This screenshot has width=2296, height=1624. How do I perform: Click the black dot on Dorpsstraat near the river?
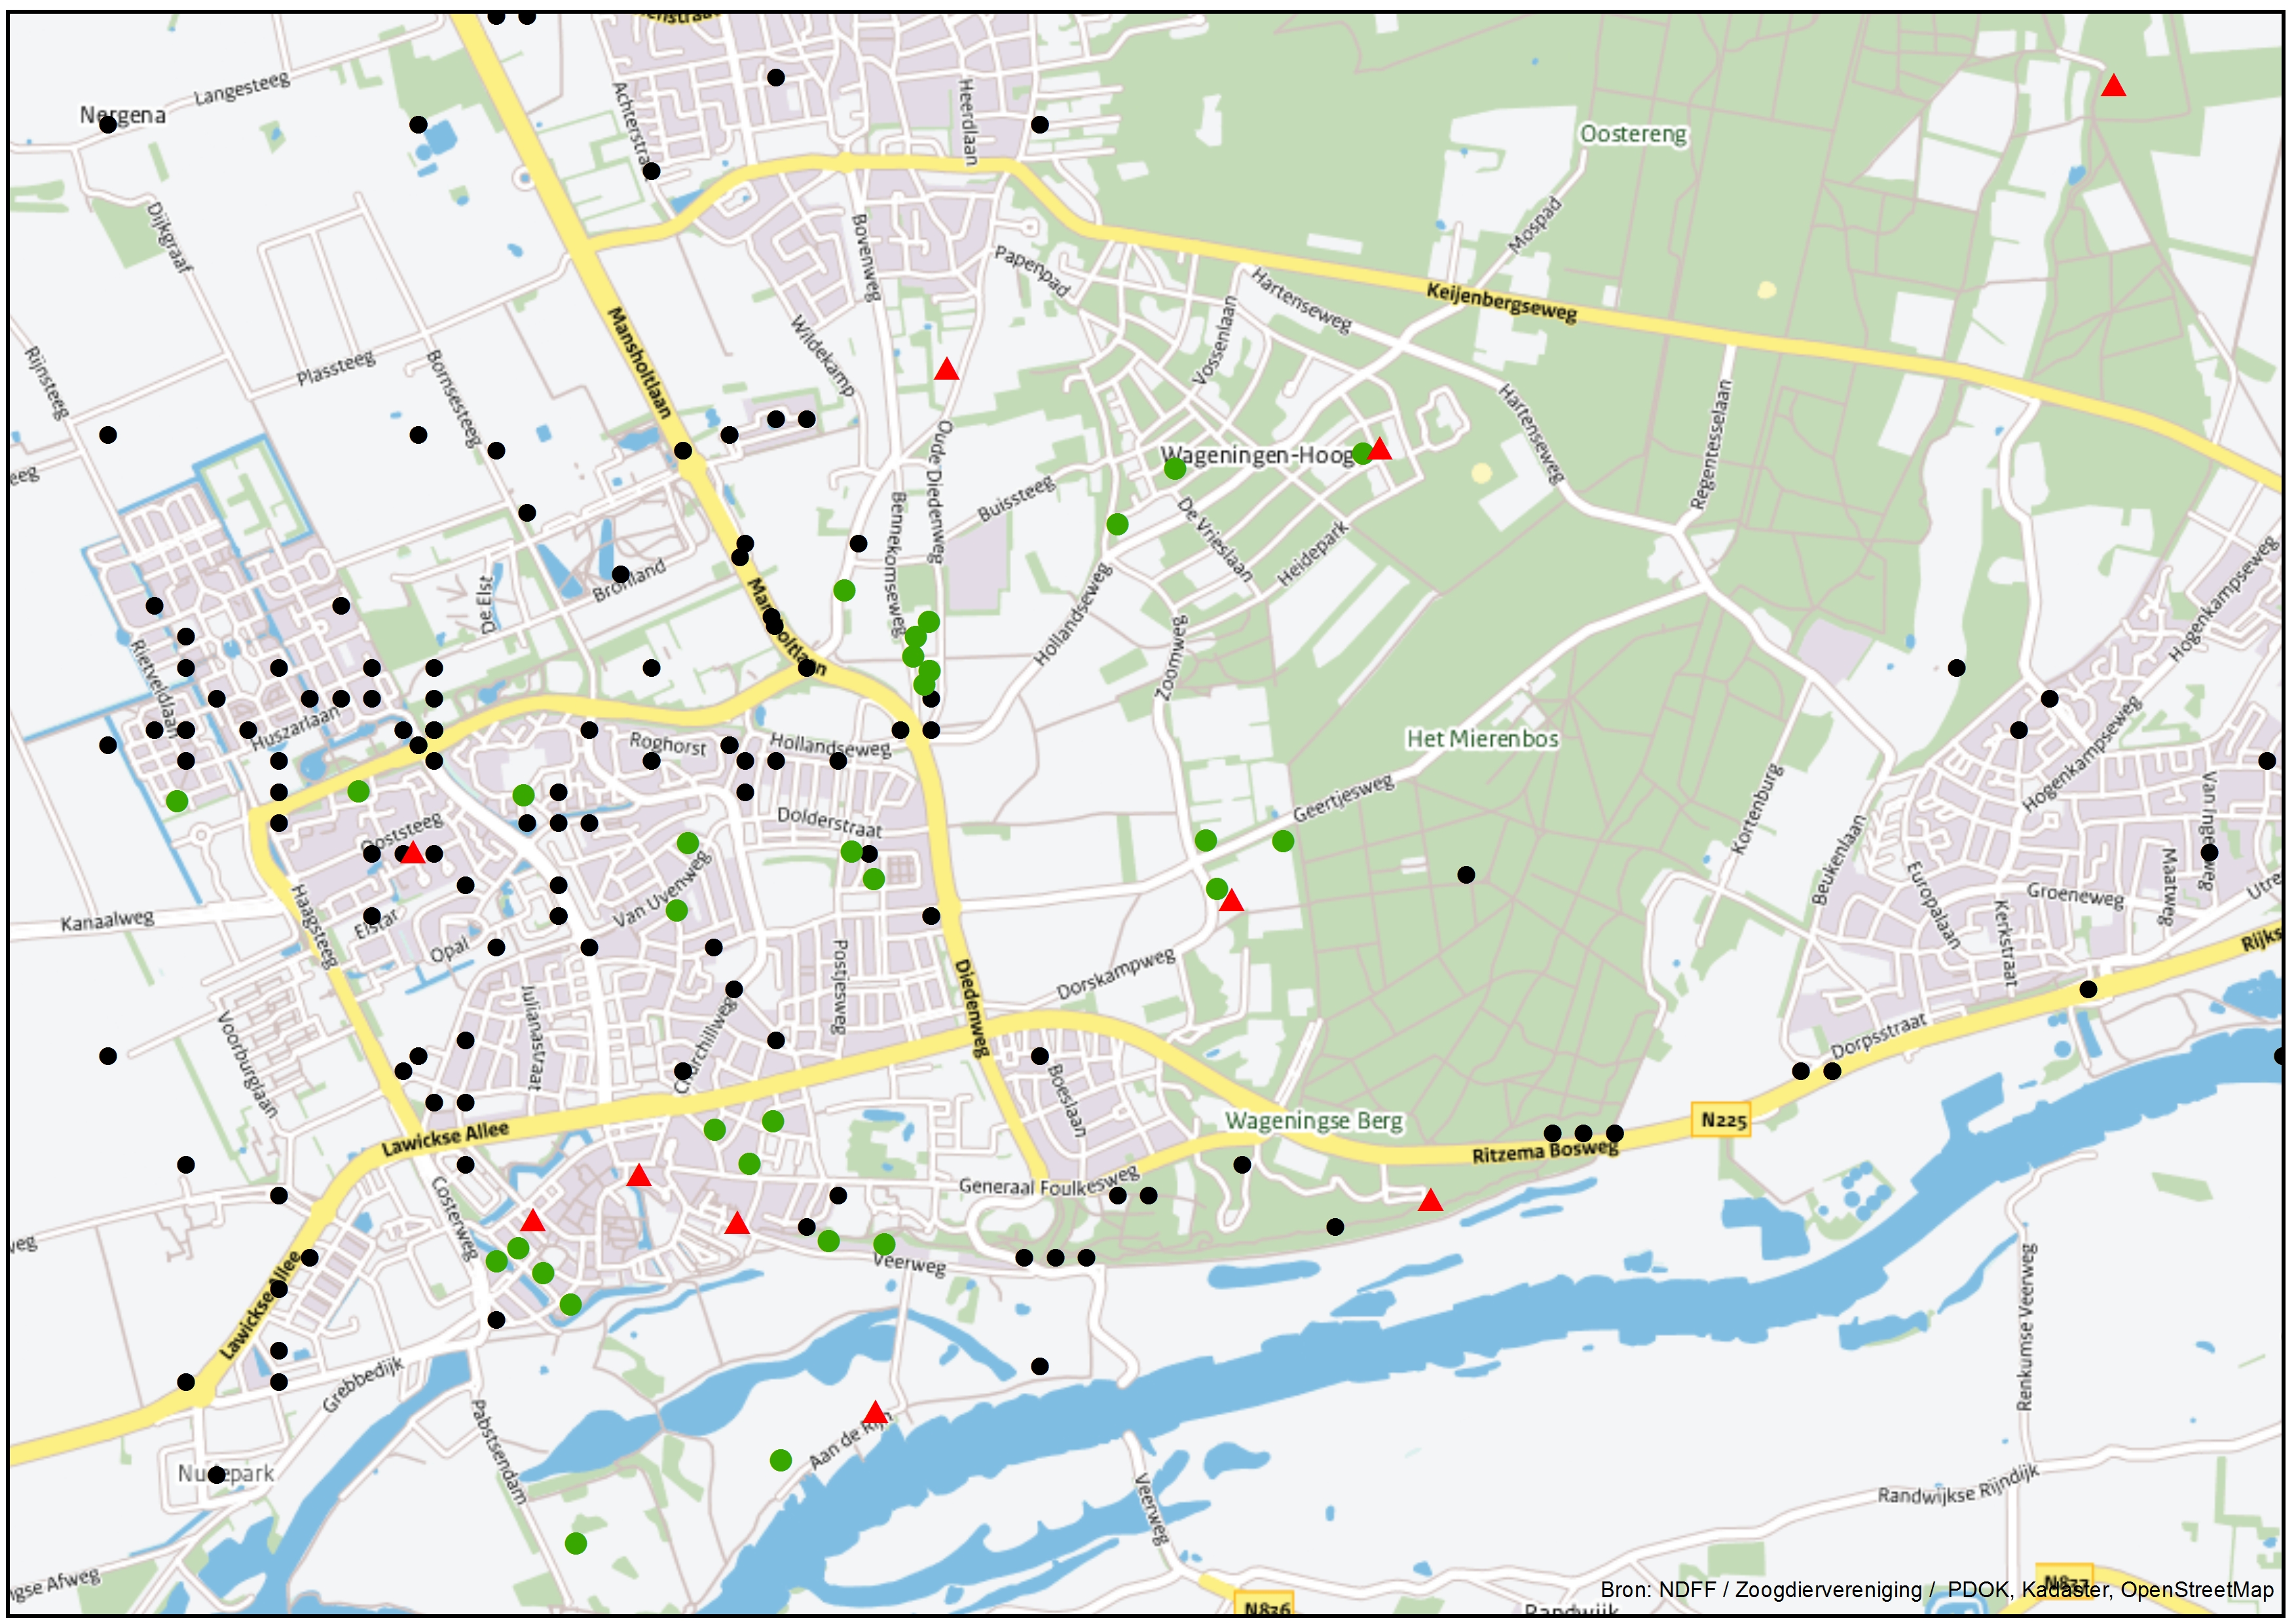(x=2089, y=989)
